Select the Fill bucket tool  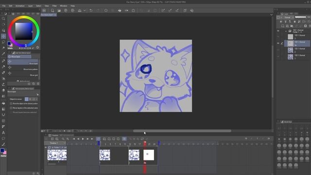point(3,104)
